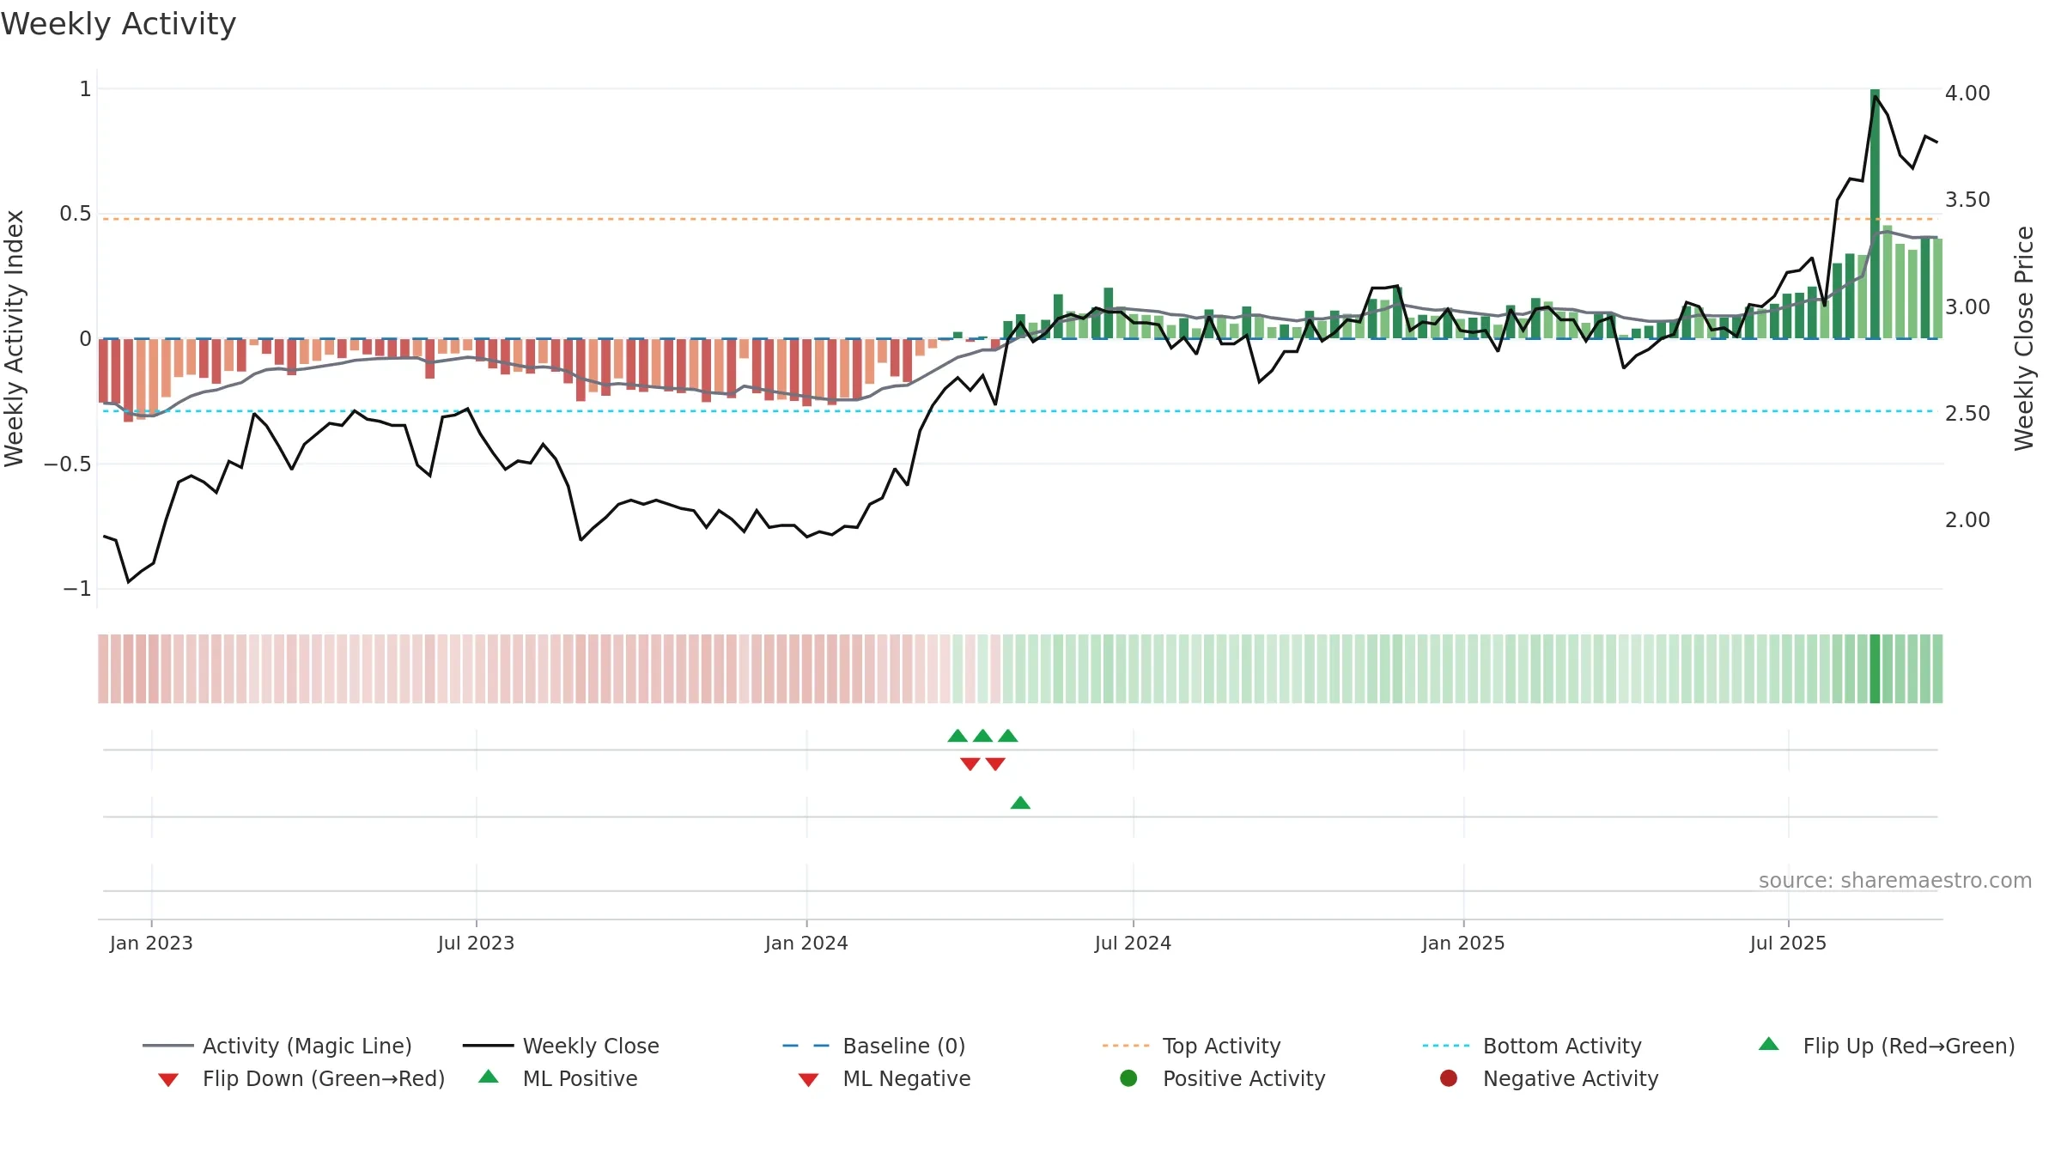Click the 0.5 activity index tick label
Screen dimensions: 2061x1159
[x=76, y=213]
